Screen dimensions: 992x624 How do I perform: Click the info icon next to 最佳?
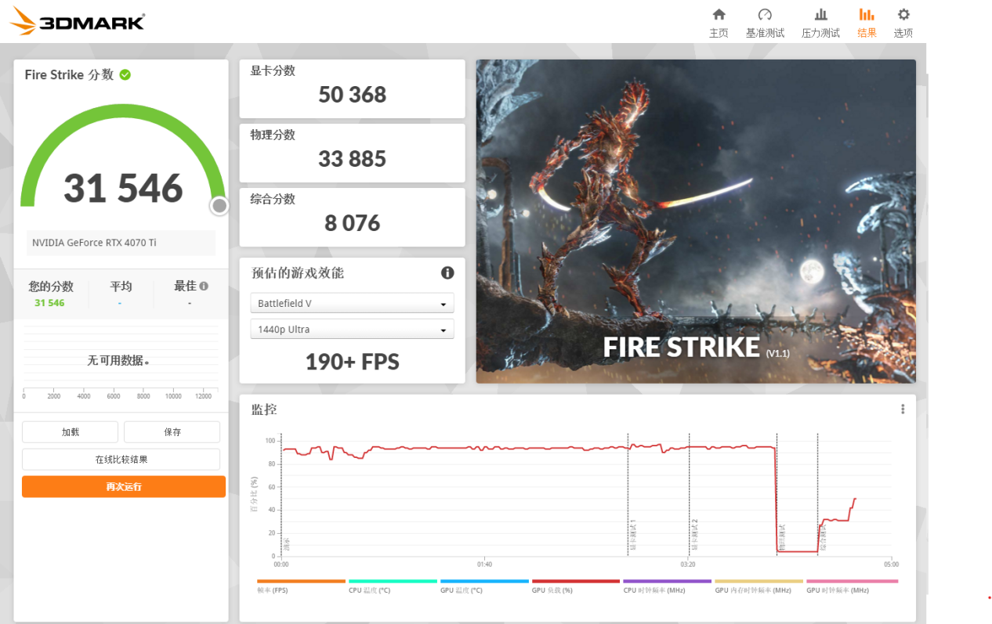tap(204, 287)
